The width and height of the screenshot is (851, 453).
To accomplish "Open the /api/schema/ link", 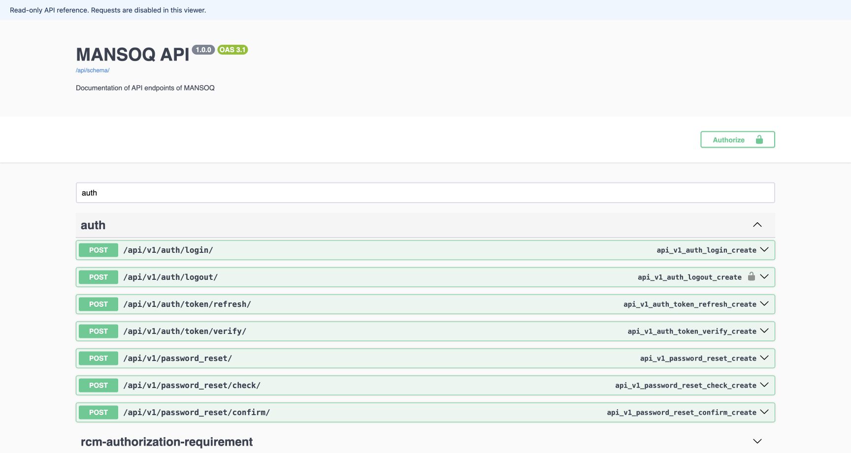I will coord(93,70).
